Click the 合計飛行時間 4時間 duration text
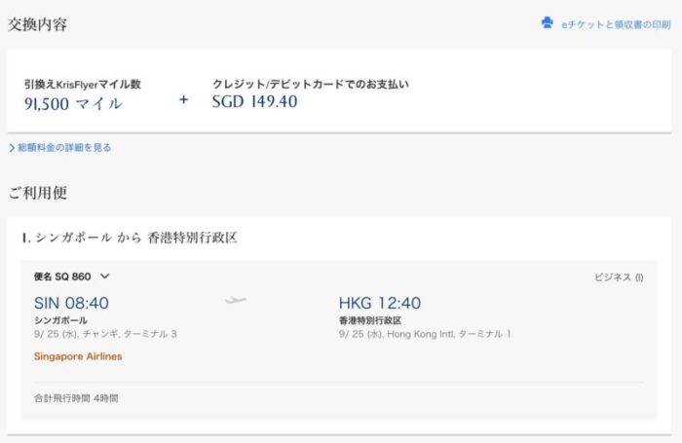682x443 pixels. (x=77, y=398)
